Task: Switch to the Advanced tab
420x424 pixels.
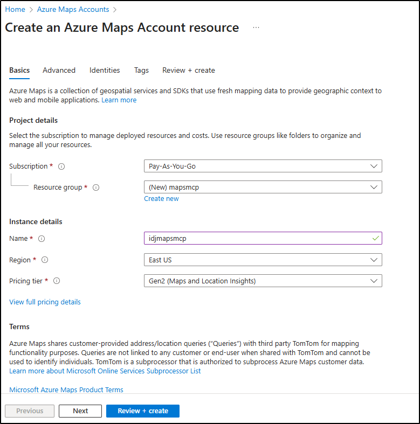Action: pyautogui.click(x=59, y=70)
